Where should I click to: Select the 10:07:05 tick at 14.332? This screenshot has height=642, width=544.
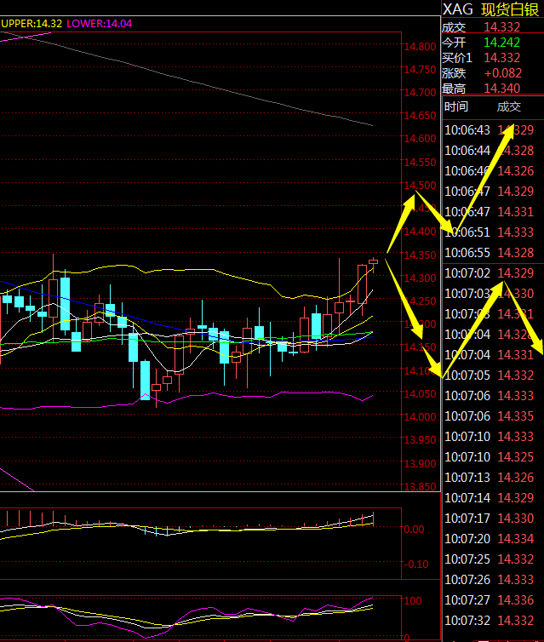[490, 375]
